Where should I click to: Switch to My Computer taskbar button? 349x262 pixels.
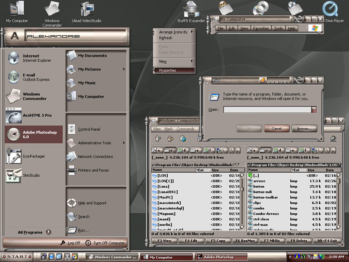click(167, 257)
